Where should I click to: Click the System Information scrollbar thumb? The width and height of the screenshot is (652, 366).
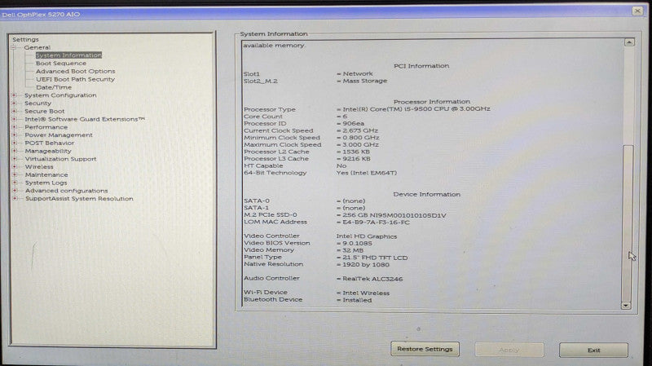pos(628,223)
